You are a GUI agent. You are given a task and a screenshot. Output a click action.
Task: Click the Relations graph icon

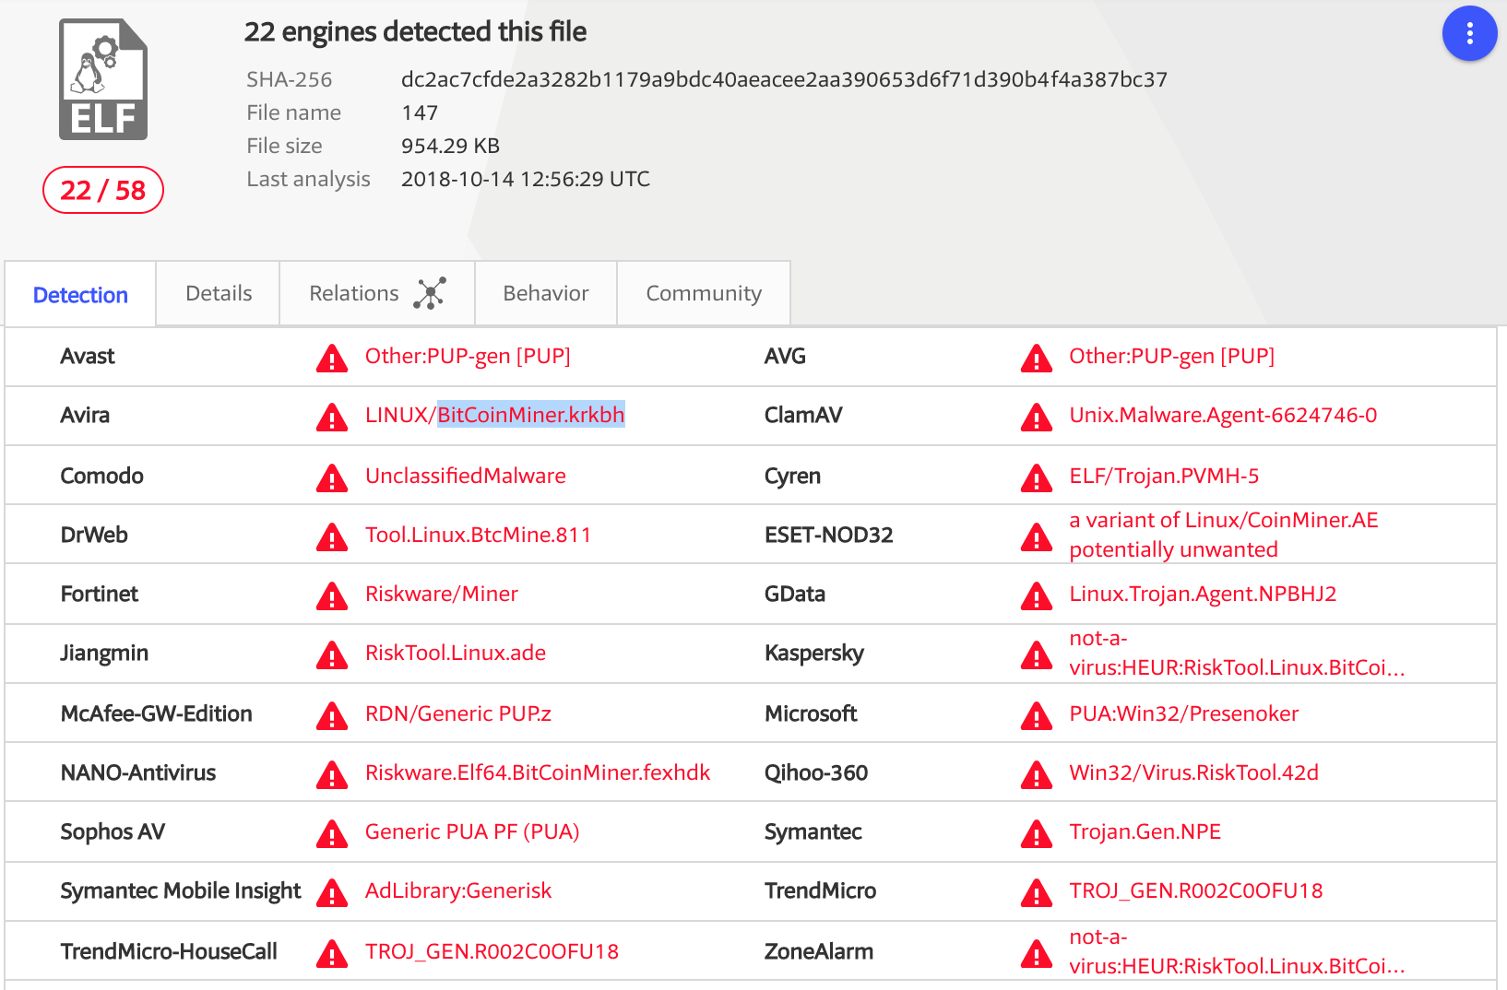pos(430,293)
